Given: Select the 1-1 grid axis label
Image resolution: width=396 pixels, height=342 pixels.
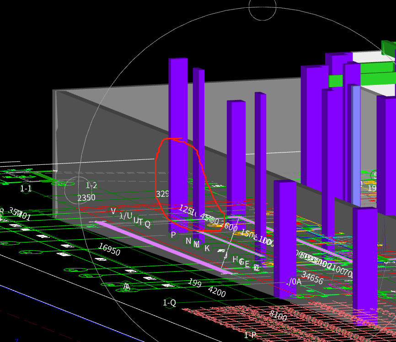Looking at the screenshot, I should pyautogui.click(x=26, y=189).
